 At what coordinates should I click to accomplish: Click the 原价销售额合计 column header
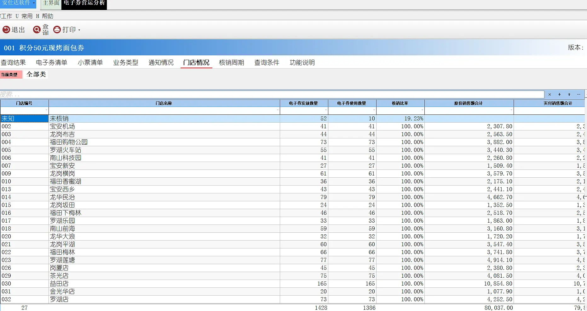[x=469, y=103]
